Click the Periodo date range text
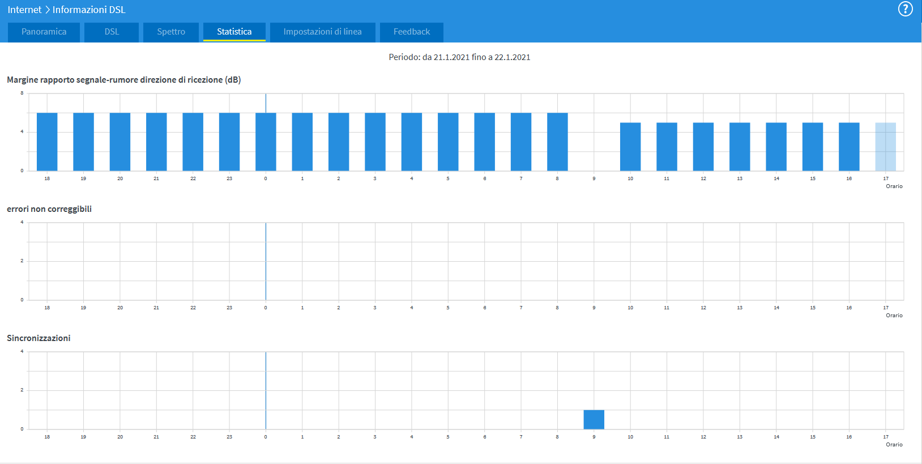This screenshot has width=922, height=464. click(x=459, y=57)
